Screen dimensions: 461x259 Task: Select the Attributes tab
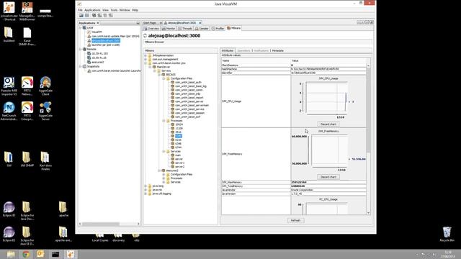pyautogui.click(x=228, y=50)
